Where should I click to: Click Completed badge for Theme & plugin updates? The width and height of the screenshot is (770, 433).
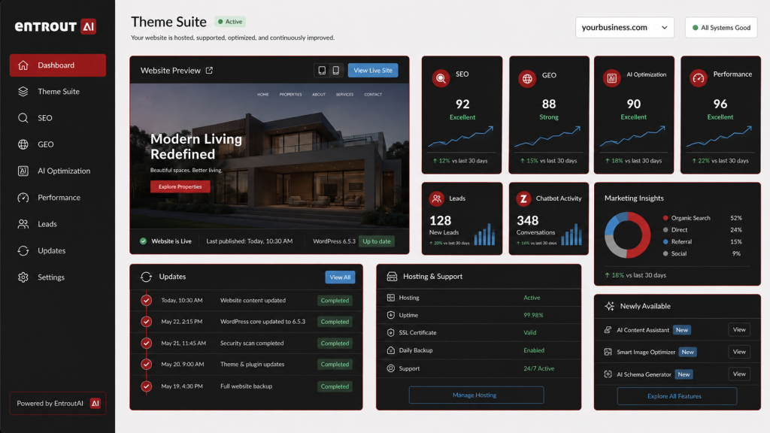[x=335, y=365]
